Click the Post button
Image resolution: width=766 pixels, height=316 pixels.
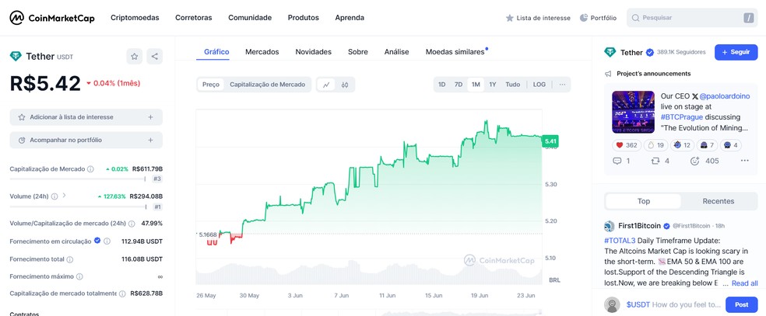[x=741, y=305]
